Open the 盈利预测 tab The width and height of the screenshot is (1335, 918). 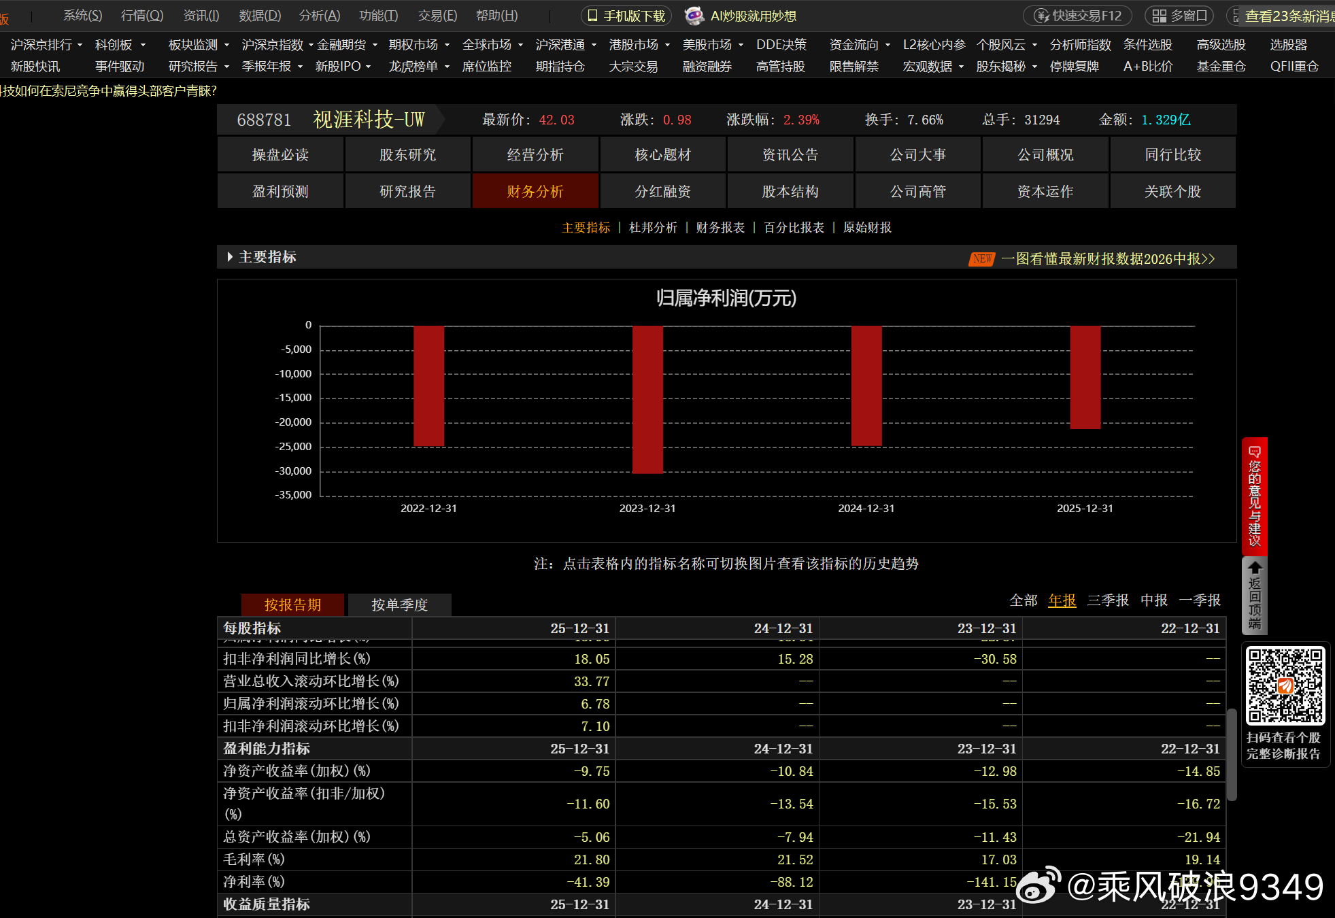point(280,191)
